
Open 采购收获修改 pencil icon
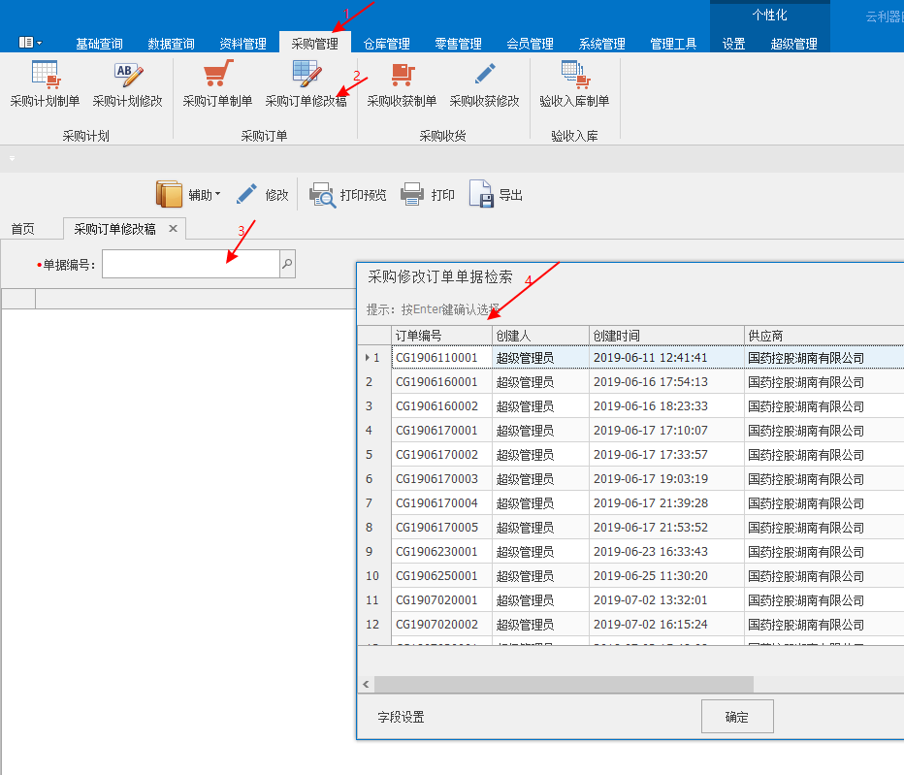(484, 74)
